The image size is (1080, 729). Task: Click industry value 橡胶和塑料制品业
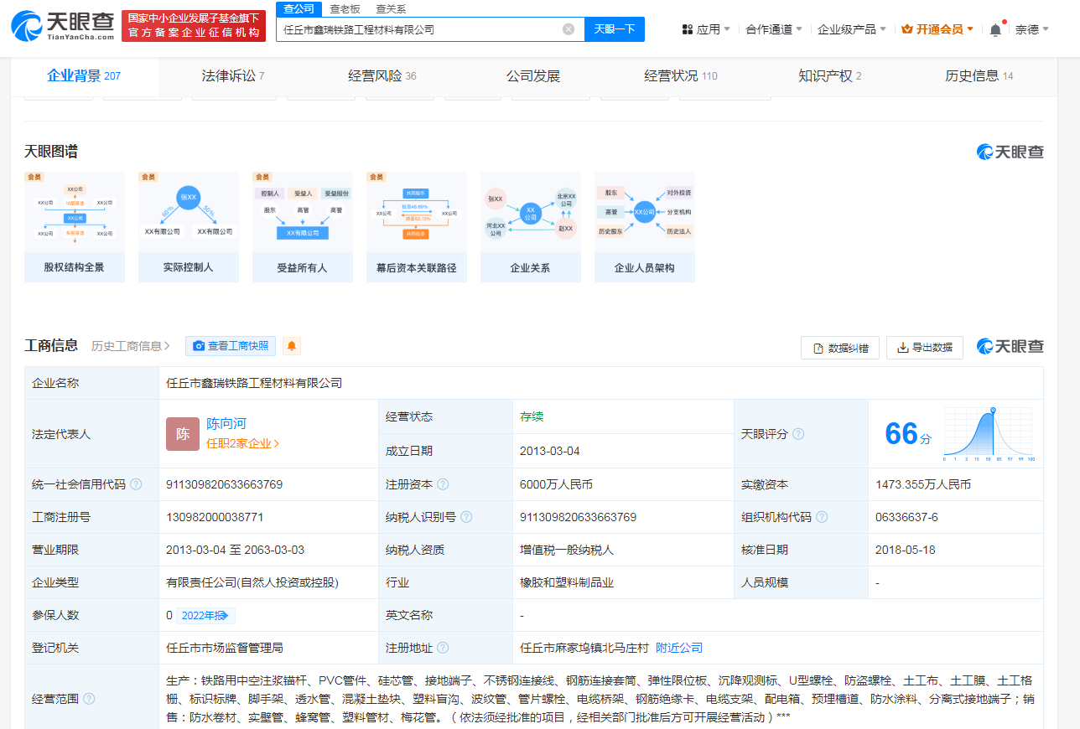(567, 582)
